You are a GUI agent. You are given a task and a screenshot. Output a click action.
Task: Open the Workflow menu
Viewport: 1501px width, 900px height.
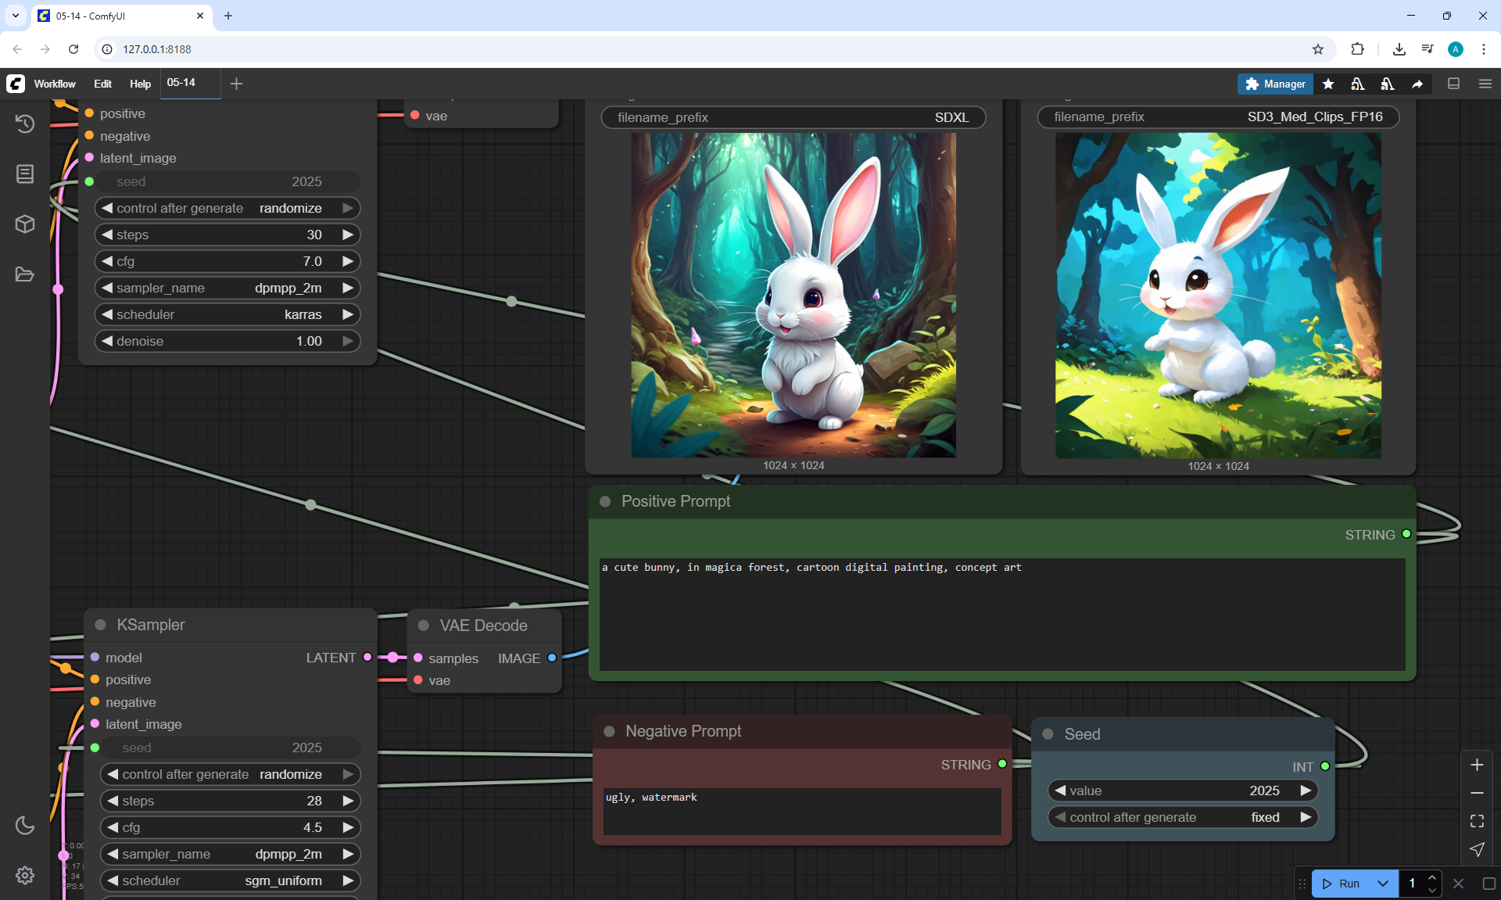[x=55, y=84]
